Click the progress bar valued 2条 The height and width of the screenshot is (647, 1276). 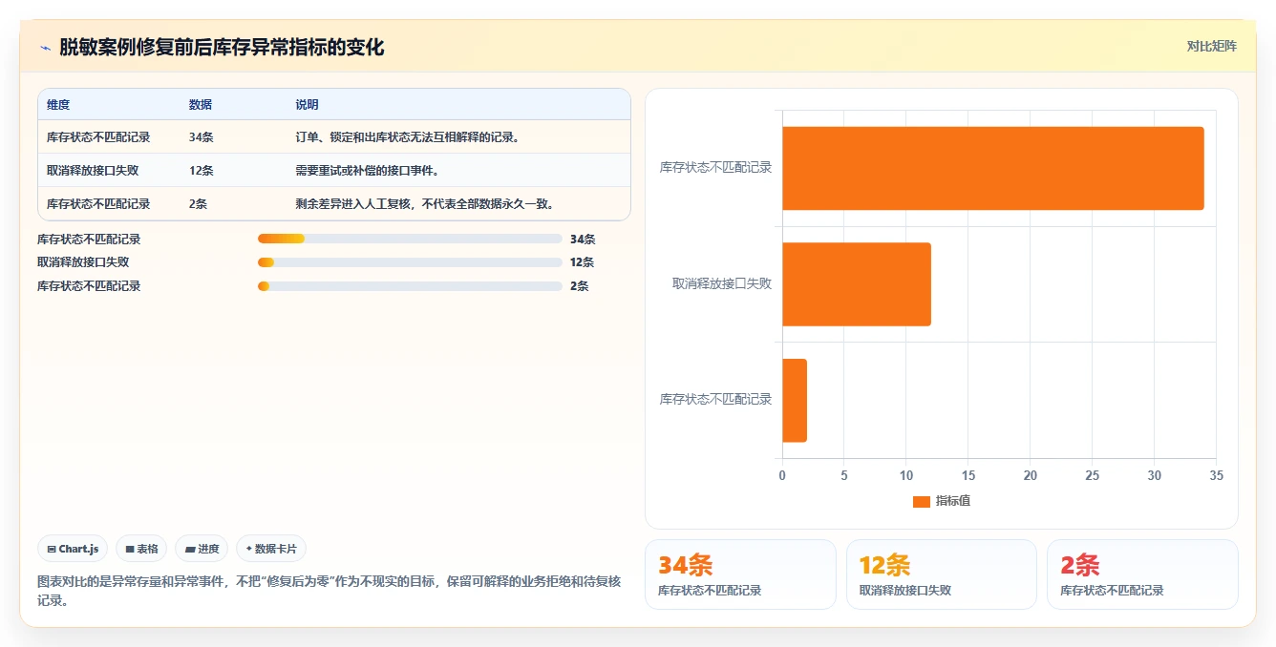[410, 286]
